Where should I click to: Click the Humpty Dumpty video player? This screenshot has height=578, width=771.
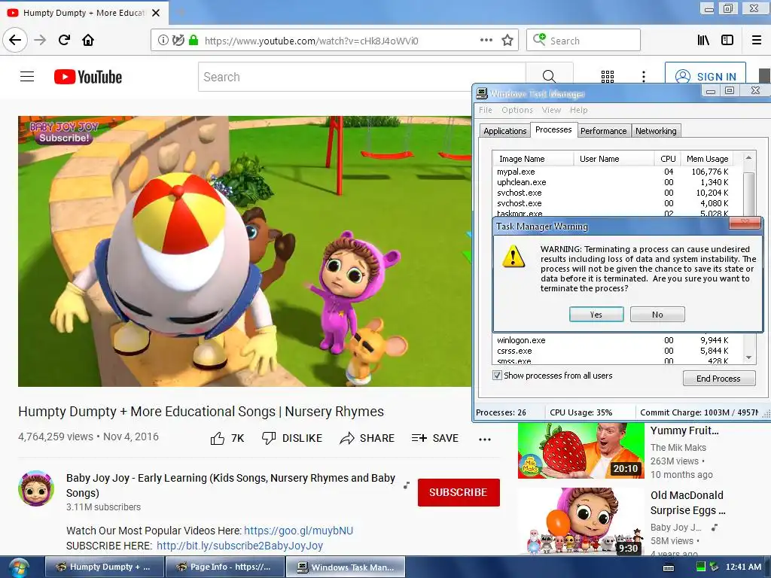(x=245, y=251)
